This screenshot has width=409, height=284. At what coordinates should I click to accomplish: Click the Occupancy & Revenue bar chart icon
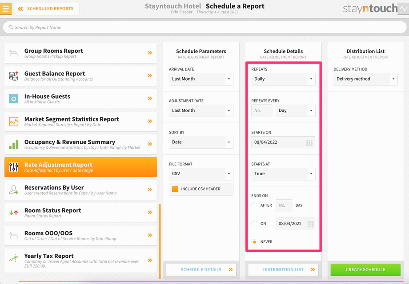pos(14,144)
